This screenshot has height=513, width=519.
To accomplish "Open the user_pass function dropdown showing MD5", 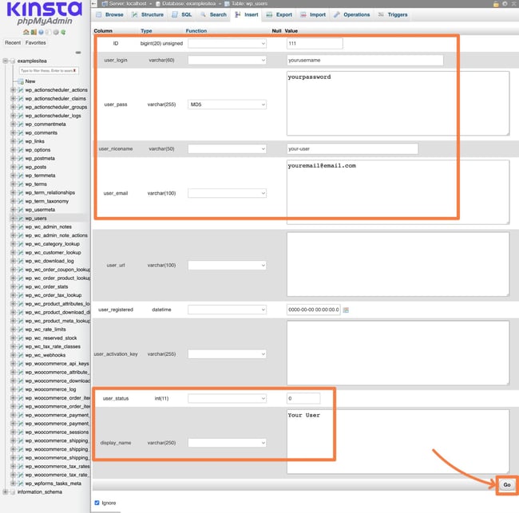I will (x=227, y=105).
